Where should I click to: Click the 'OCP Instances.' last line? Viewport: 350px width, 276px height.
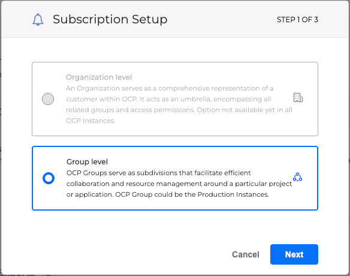[90, 121]
